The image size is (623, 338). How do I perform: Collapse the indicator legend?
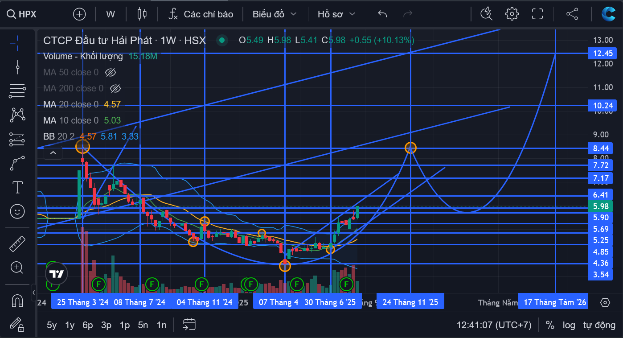click(x=53, y=153)
